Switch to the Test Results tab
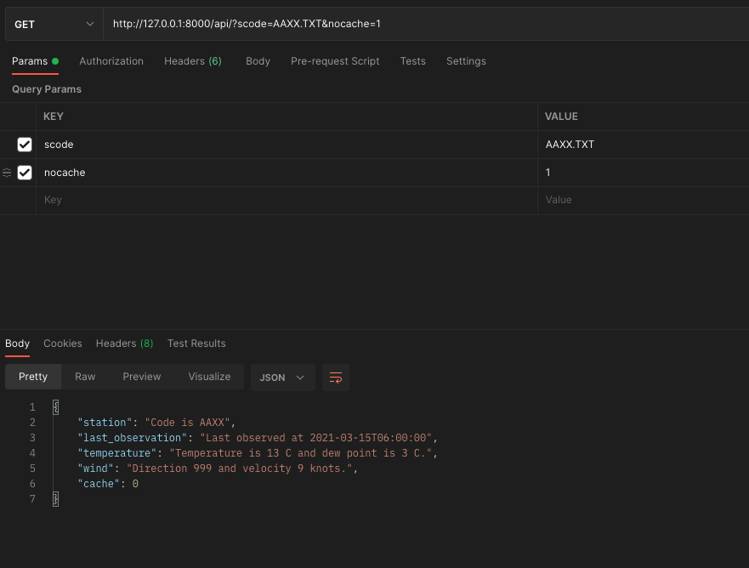This screenshot has width=749, height=568. coord(196,343)
